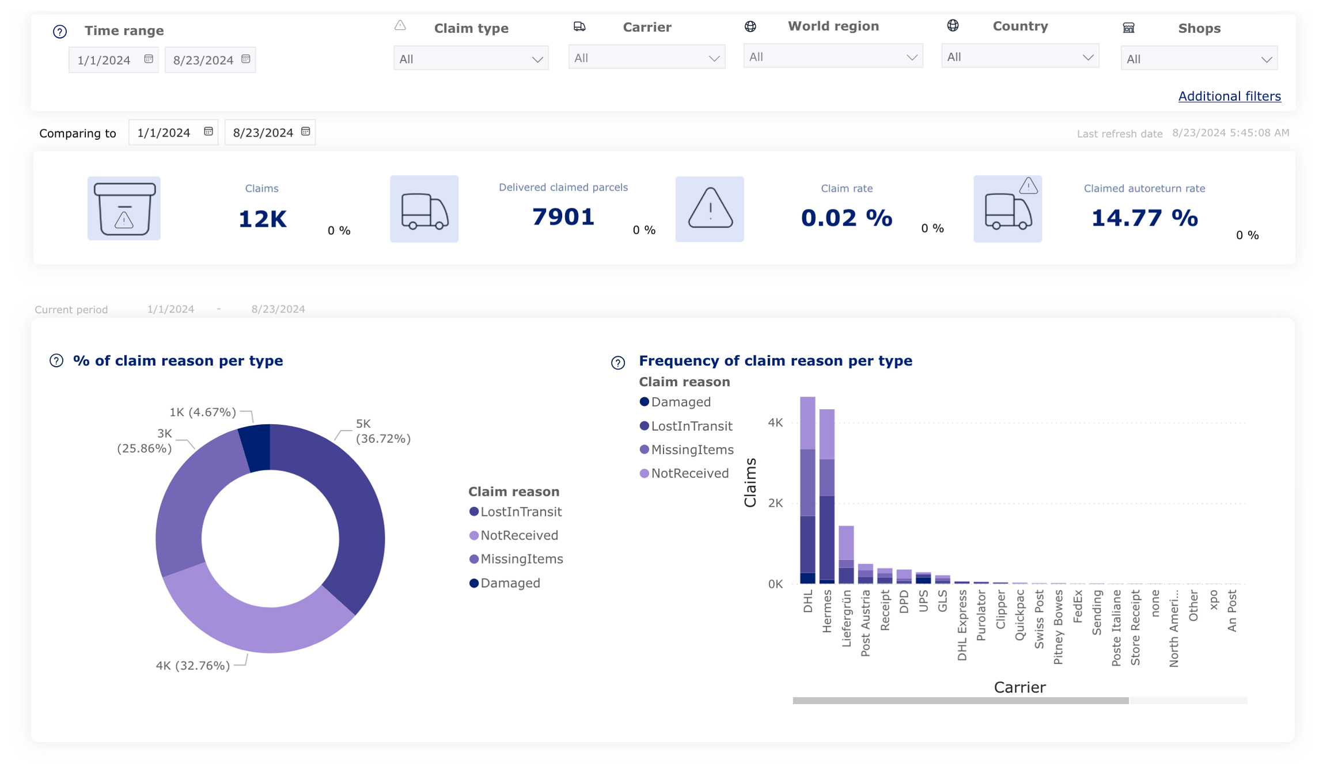
Task: Expand the Shops filter dropdown
Action: 1199,59
